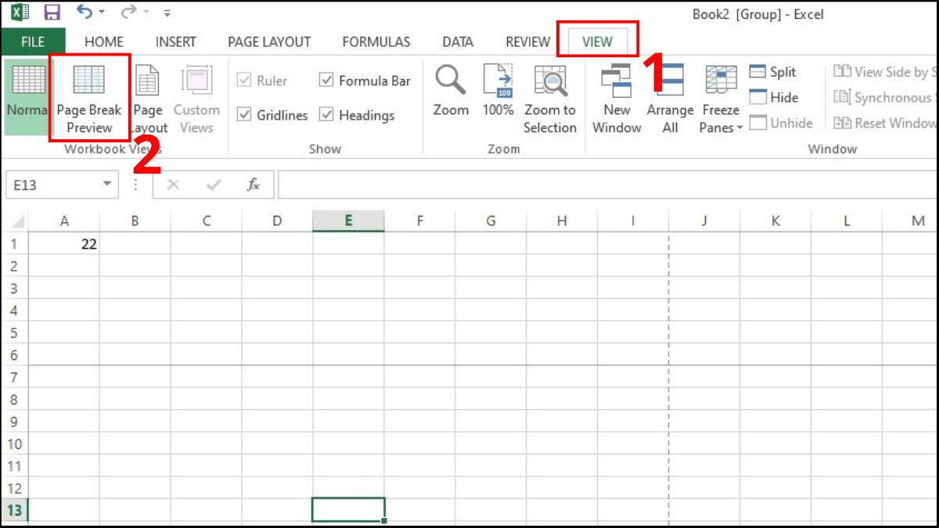The image size is (939, 528).
Task: Open the PAGE LAYOUT ribbon tab
Action: tap(269, 41)
